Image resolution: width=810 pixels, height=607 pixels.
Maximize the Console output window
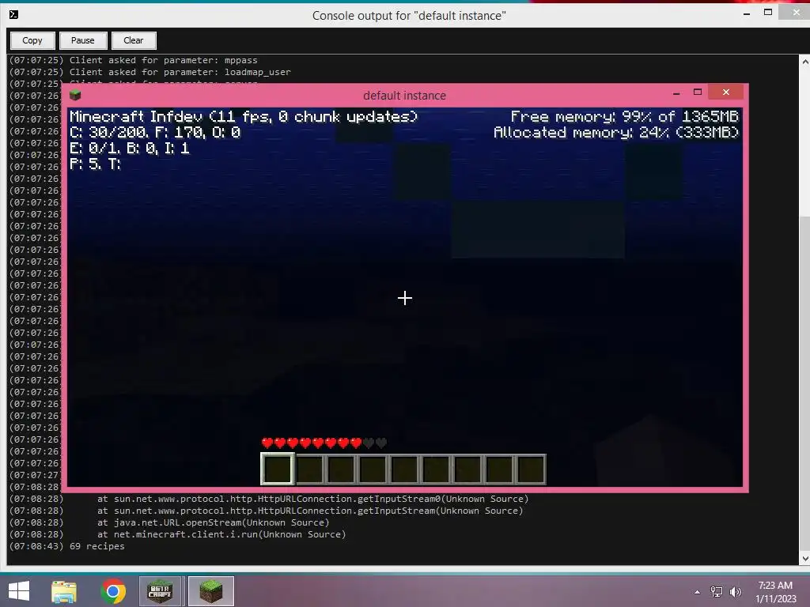point(768,13)
